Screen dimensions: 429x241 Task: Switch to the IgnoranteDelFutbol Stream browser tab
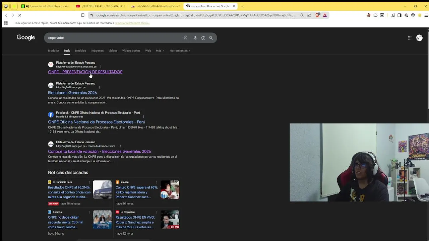46,6
